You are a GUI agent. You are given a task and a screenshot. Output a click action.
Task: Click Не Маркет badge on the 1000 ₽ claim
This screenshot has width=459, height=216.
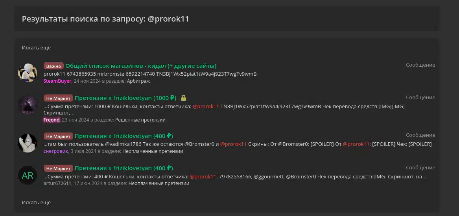coord(58,98)
